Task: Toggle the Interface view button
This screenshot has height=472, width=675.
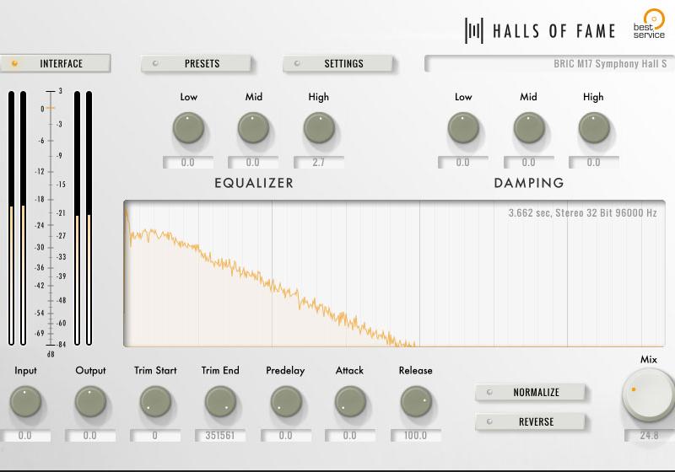Action: click(56, 63)
